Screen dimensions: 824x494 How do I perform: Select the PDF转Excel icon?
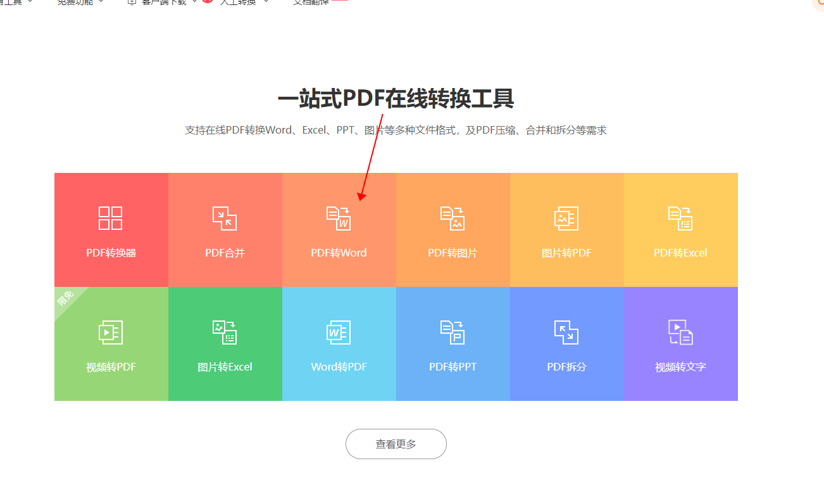tap(680, 218)
